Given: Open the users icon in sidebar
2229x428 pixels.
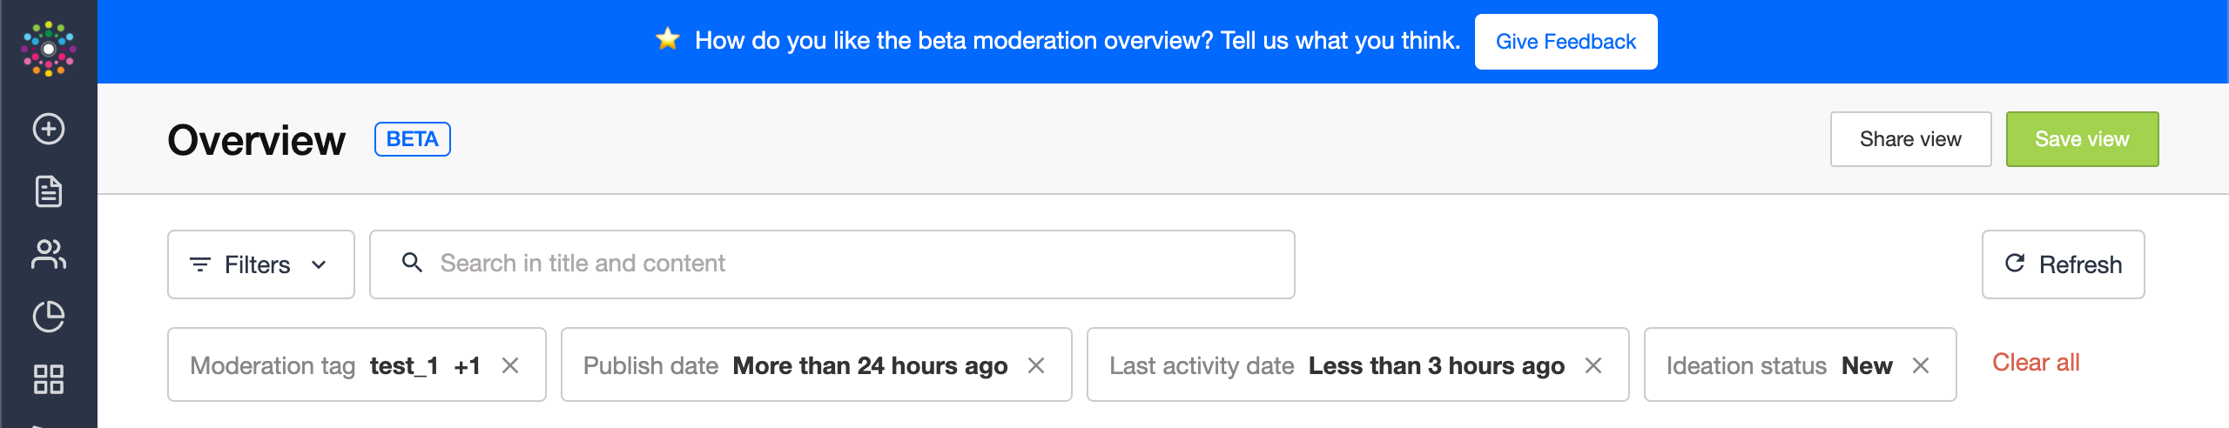Looking at the screenshot, I should pos(49,254).
